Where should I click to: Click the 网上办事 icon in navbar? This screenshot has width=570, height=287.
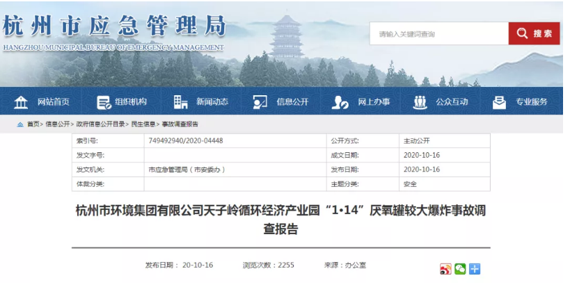coord(340,102)
